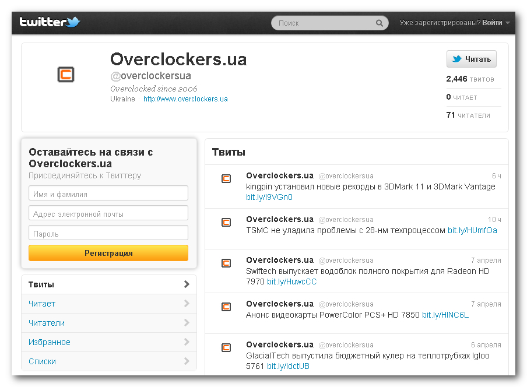Click chevron in Читатели sidebar row

(187, 322)
